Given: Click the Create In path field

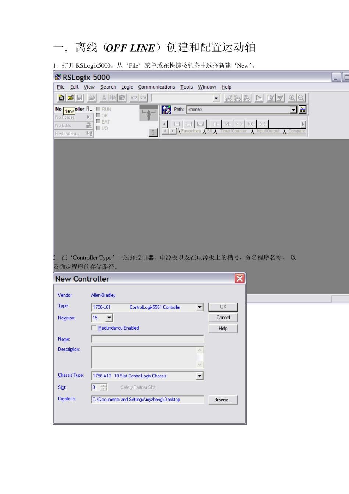Looking at the screenshot, I should click(x=148, y=400).
